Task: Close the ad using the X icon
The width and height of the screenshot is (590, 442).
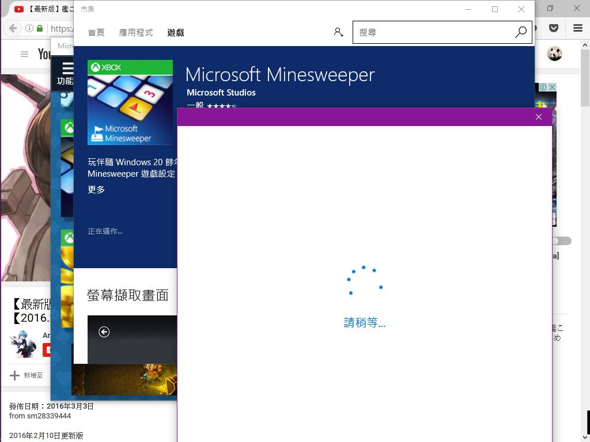Action: point(552,87)
